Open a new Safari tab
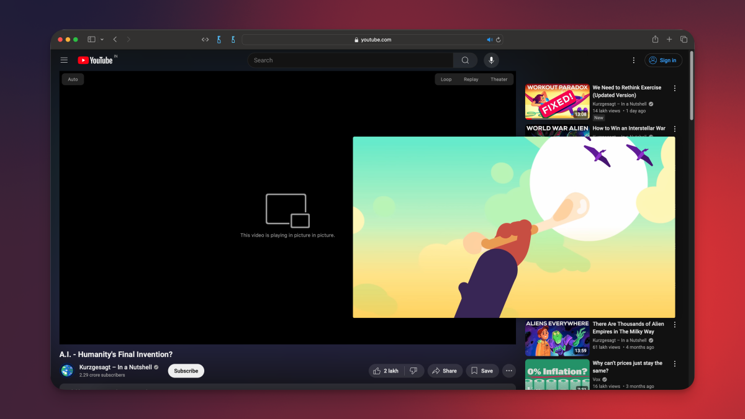The image size is (745, 419). tap(669, 39)
